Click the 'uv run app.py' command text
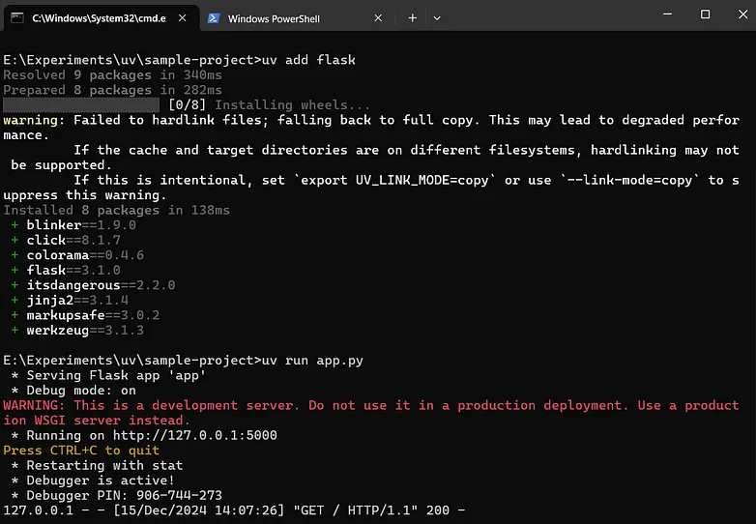 pos(312,361)
